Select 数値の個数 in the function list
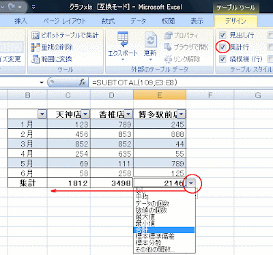273x255 pixels. (164, 210)
